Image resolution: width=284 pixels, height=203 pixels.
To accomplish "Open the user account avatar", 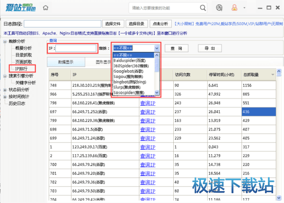I will point(234,8).
